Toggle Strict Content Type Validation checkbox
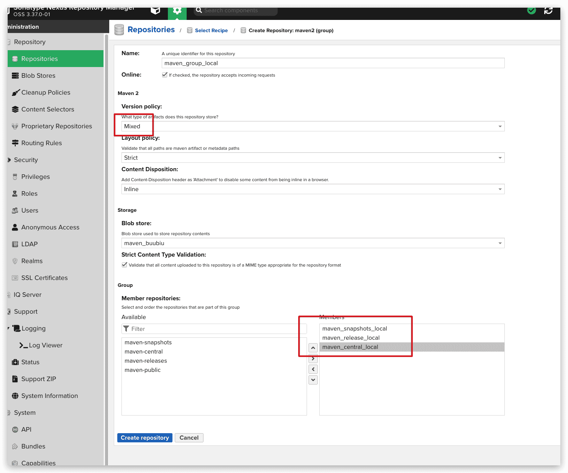Viewport: 568px width, 473px height. coord(125,265)
